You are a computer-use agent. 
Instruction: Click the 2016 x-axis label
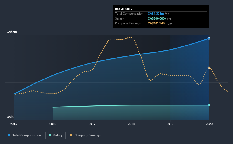53,124
